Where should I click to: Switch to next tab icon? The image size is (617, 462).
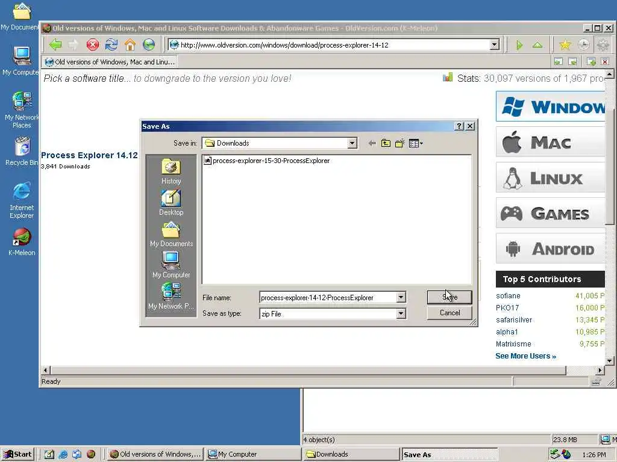coord(573,62)
